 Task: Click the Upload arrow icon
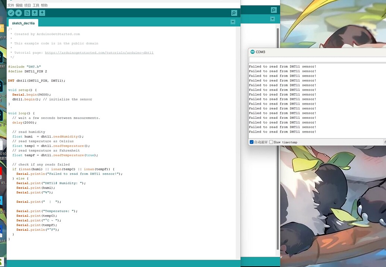[19, 13]
